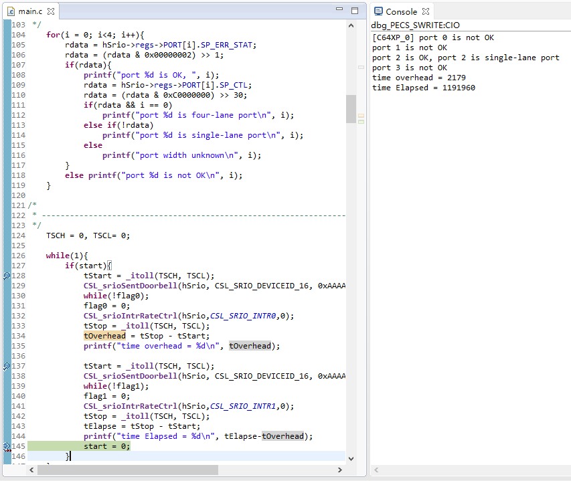Viewport: 571px width, 481px height.
Task: Click console line '[C64XP_0] port 0 is not OK'
Action: pos(433,38)
